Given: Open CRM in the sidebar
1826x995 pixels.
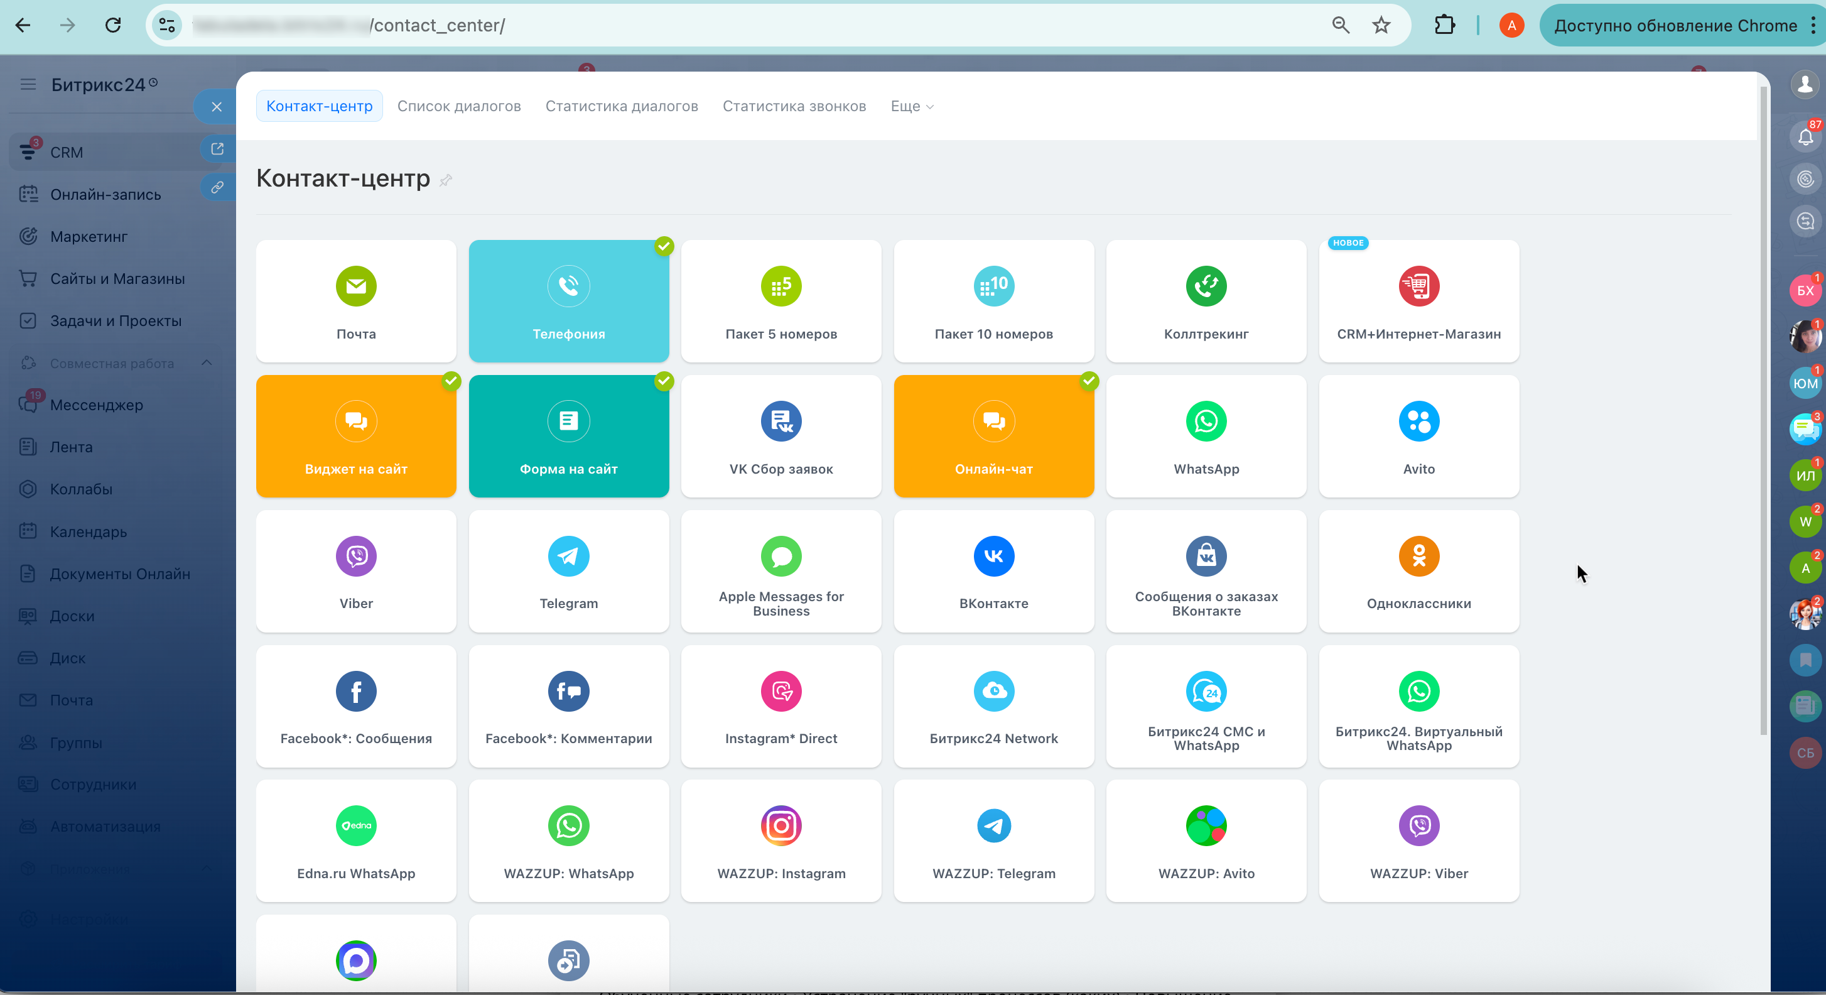Looking at the screenshot, I should point(67,153).
